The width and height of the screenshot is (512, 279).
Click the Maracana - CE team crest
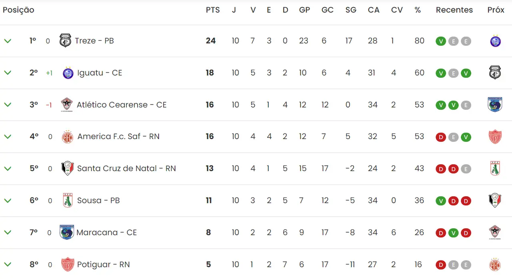coord(66,232)
